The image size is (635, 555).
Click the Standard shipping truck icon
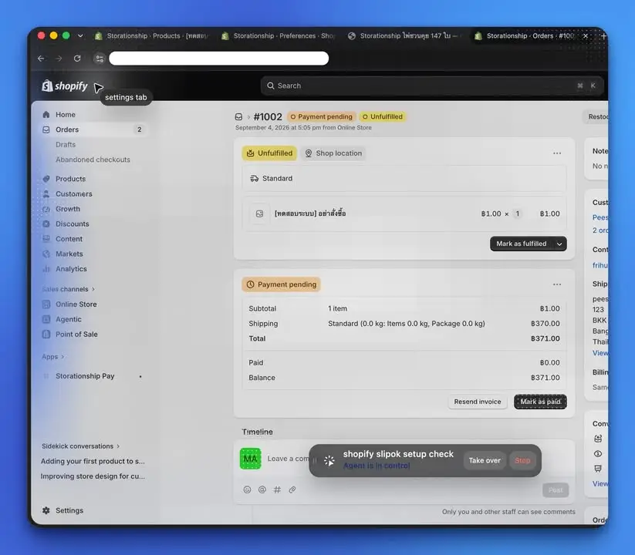[255, 178]
